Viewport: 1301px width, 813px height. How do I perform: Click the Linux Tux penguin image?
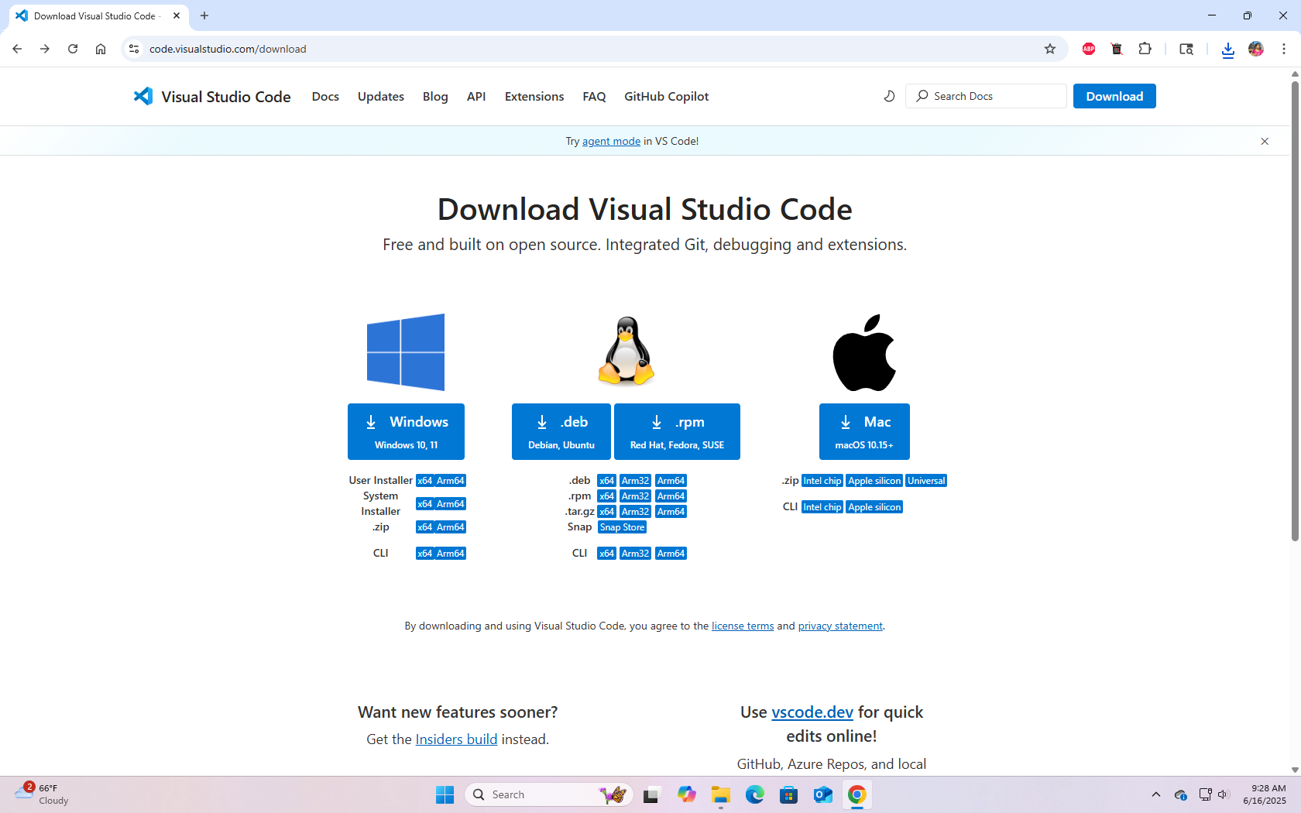click(626, 351)
